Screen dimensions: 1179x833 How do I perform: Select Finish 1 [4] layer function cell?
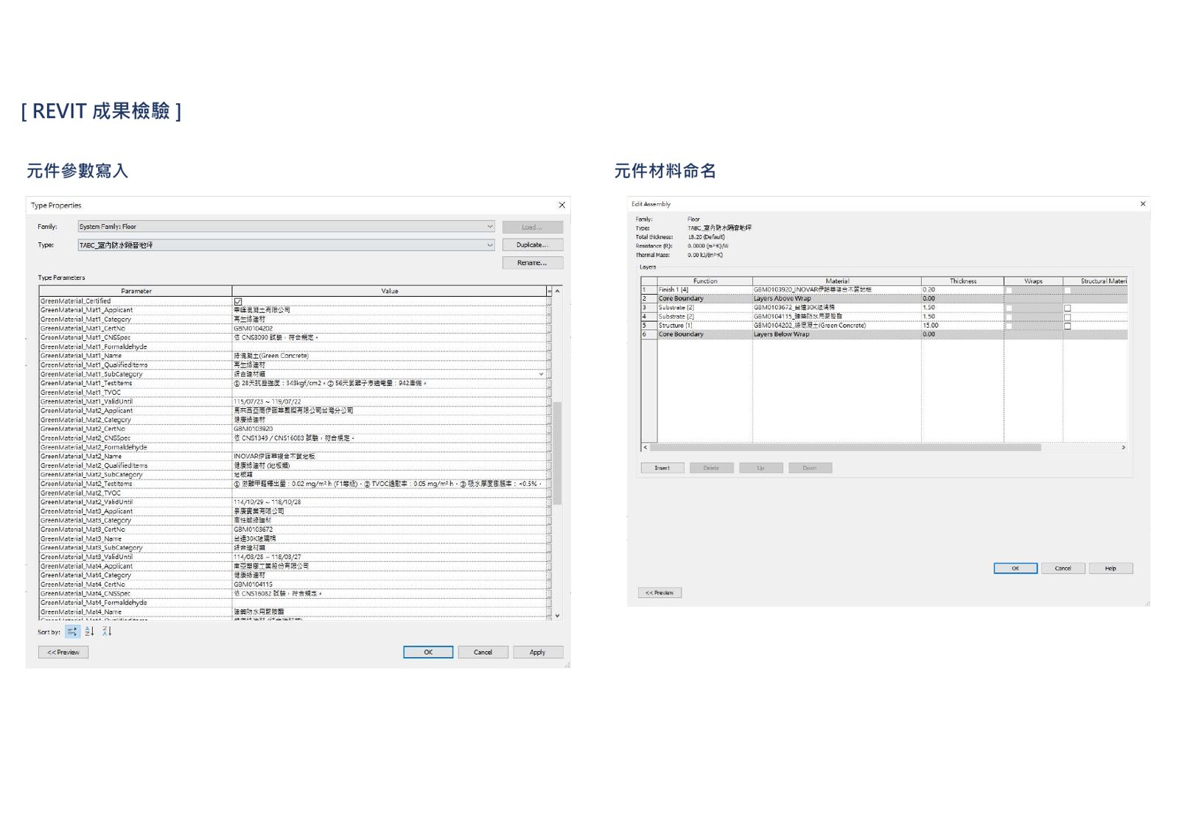coord(704,289)
